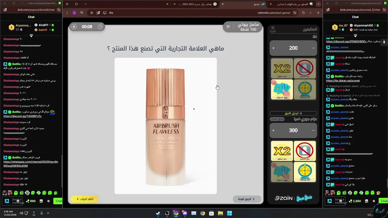Open the tab search dropdown arrow
Screen dimensions: 388x218
coord(318,4)
